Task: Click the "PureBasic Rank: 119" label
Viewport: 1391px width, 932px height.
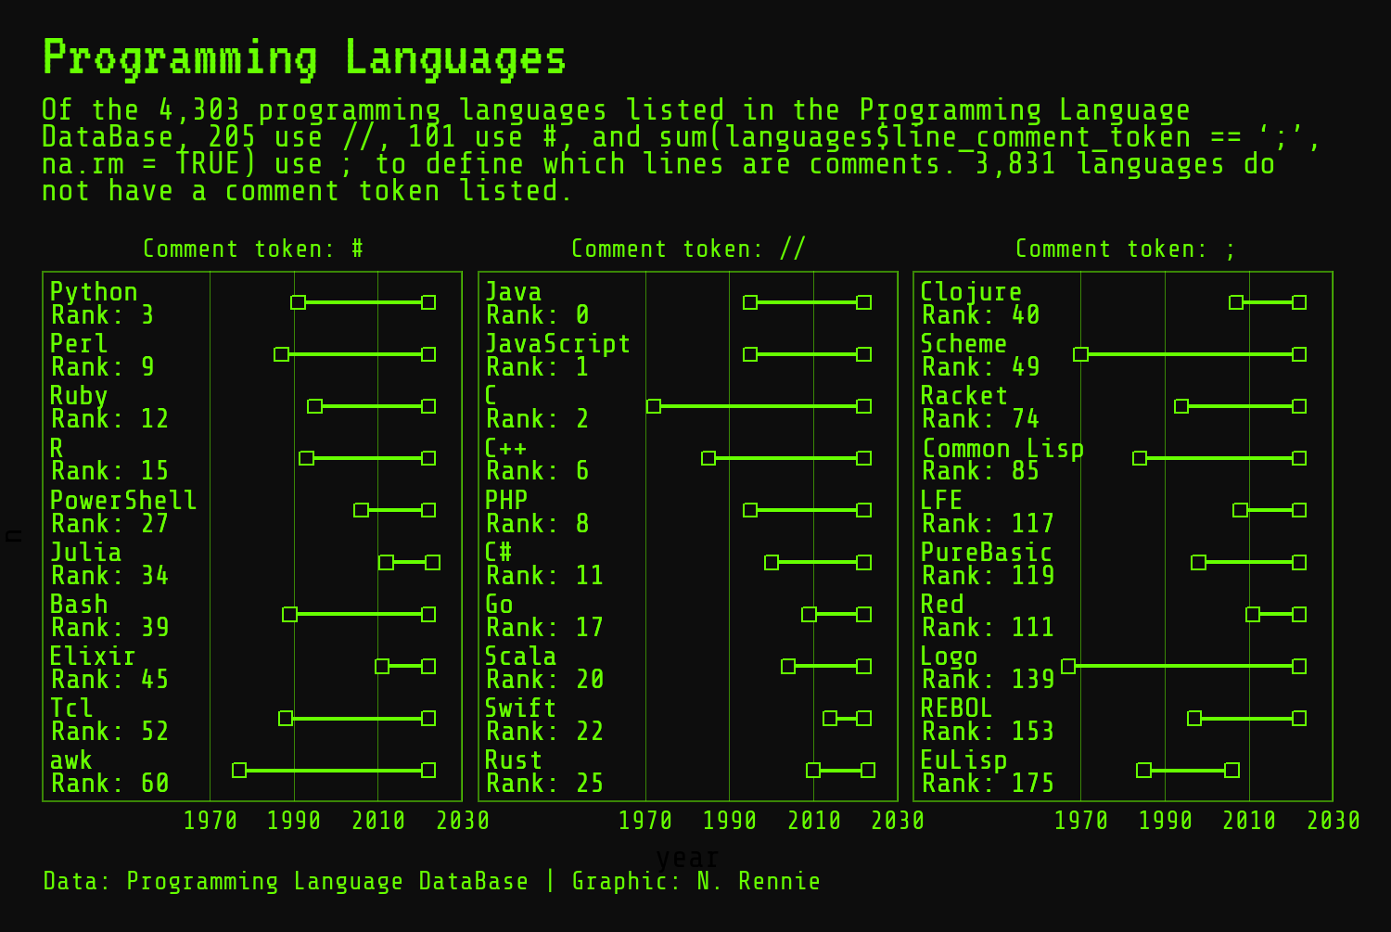Action: coord(988,564)
